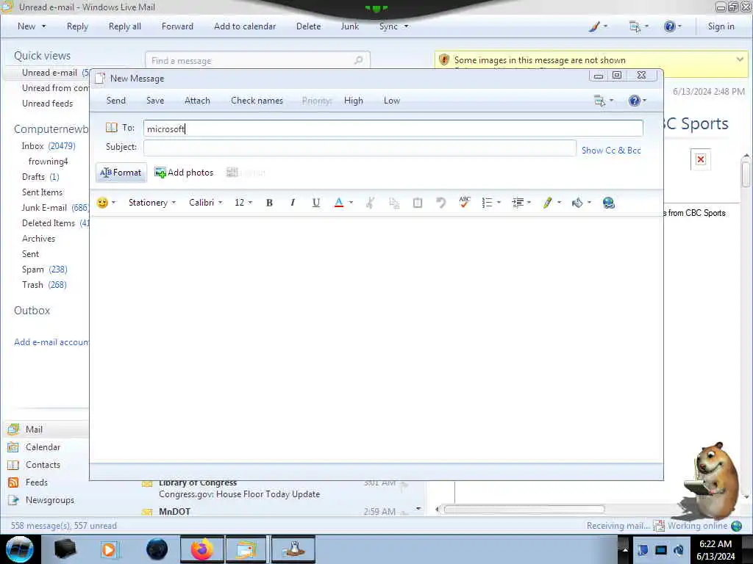Click Send in New Message window
This screenshot has height=564, width=753.
[x=115, y=101]
